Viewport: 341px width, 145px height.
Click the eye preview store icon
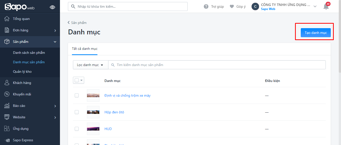pos(52,7)
